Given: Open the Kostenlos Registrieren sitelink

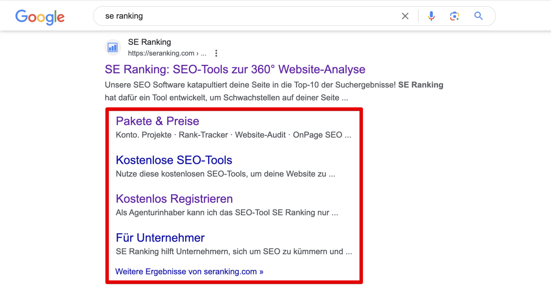Looking at the screenshot, I should 174,199.
